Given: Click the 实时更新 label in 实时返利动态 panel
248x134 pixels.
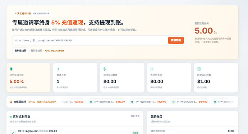Looking at the screenshot, I should point(135,116).
